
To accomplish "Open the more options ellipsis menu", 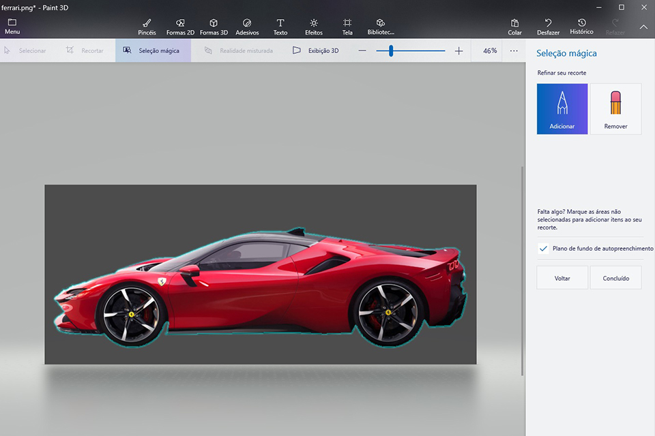I will tap(514, 51).
